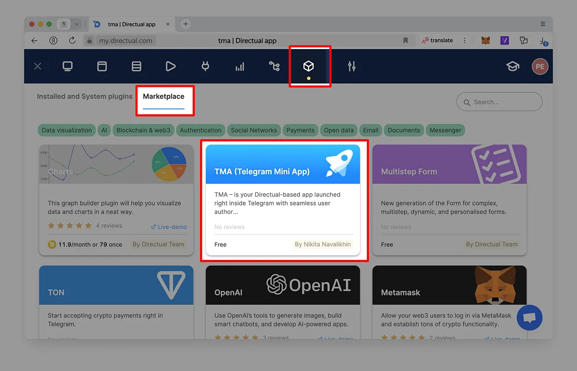This screenshot has height=371, width=577.
Task: Filter by Messenger tag
Action: click(445, 130)
